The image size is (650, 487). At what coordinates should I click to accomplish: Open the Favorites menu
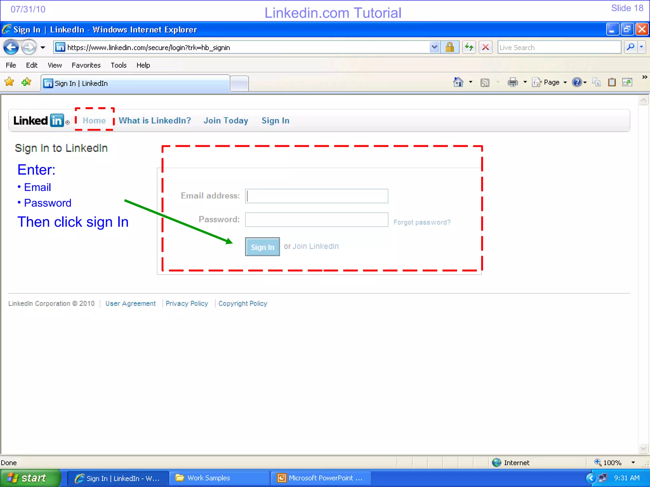(86, 65)
